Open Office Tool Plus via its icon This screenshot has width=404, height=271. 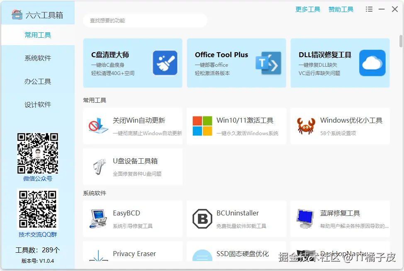click(269, 63)
